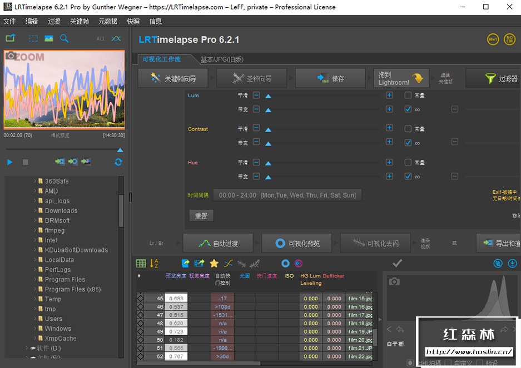Viewport: 521px width, 368px height.
Task: Uncheck the Hue infinity checkbox
Action: click(x=408, y=176)
